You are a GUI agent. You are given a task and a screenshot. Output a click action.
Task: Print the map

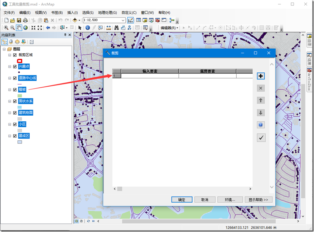(x=25, y=20)
